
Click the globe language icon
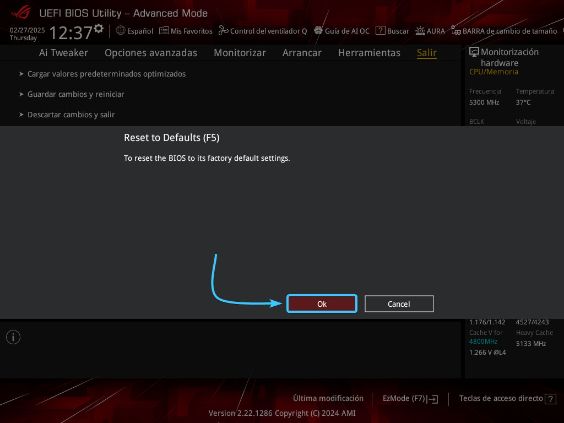[121, 31]
